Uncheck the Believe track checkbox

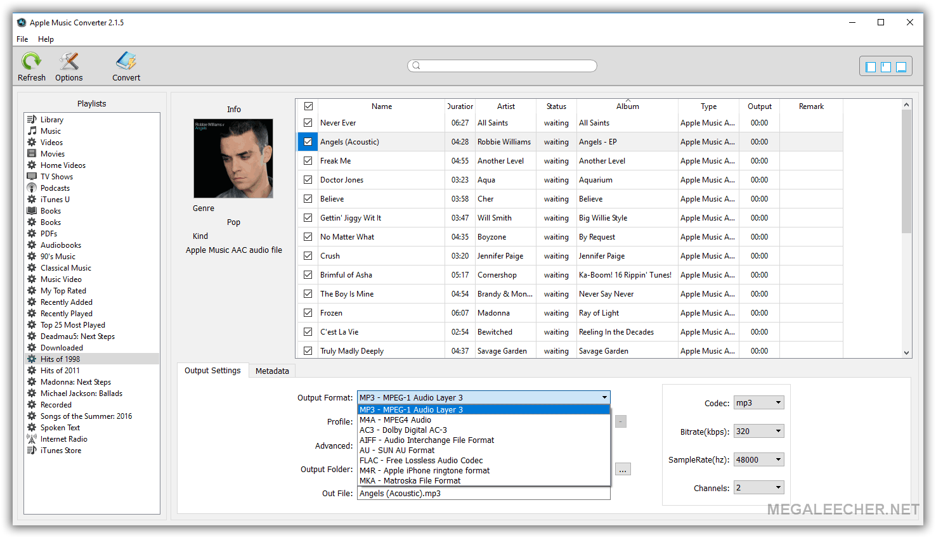pos(308,198)
